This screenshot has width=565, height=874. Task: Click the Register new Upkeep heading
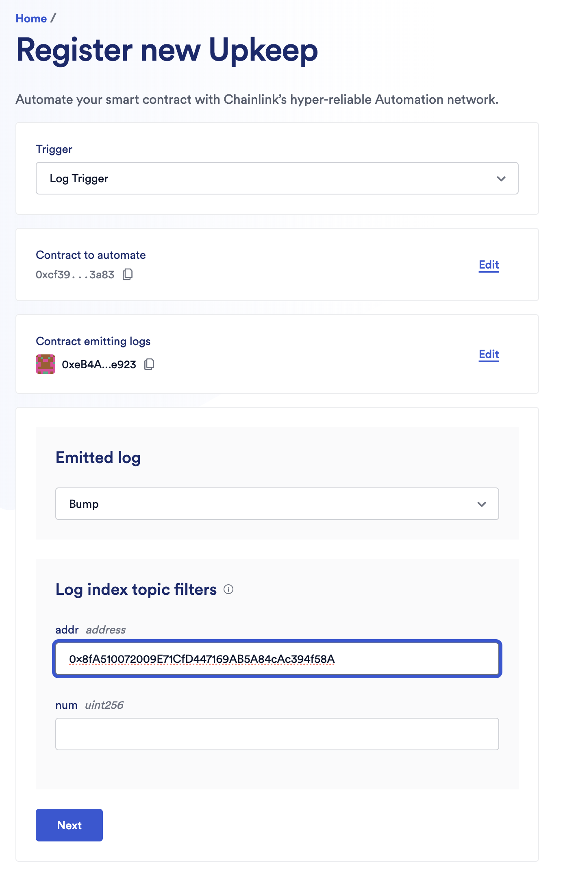pyautogui.click(x=167, y=50)
